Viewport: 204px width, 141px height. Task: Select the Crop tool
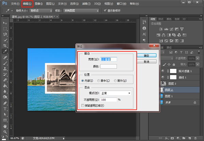click(x=5, y=46)
